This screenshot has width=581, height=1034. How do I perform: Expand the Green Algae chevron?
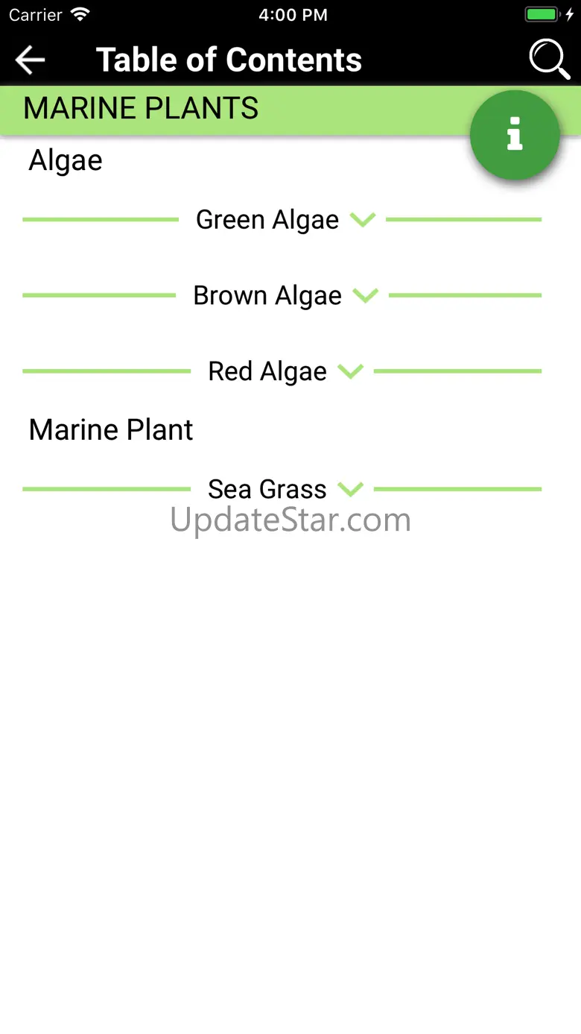point(363,220)
